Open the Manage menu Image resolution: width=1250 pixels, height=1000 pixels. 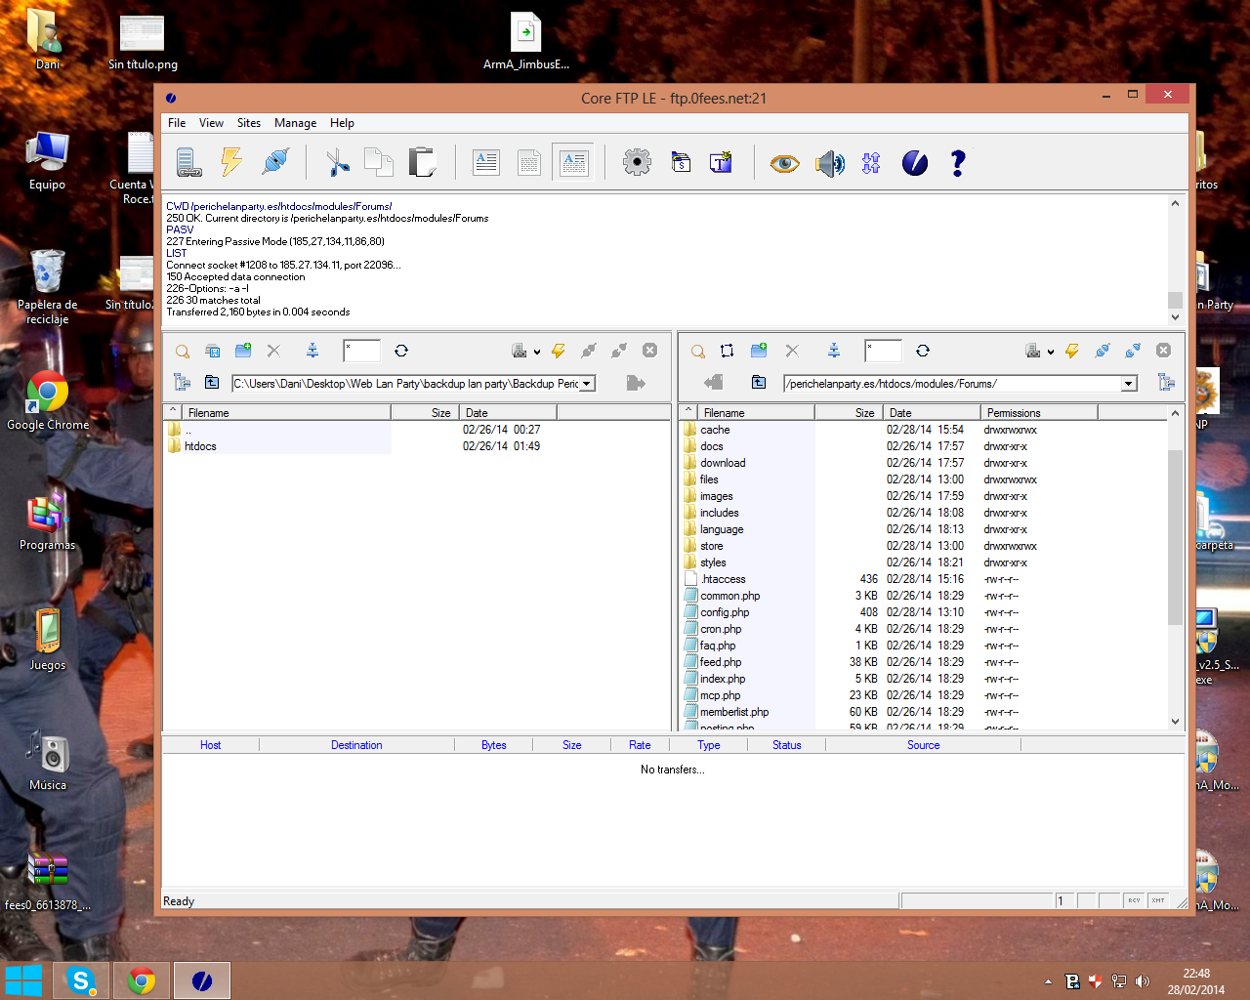pyautogui.click(x=295, y=123)
